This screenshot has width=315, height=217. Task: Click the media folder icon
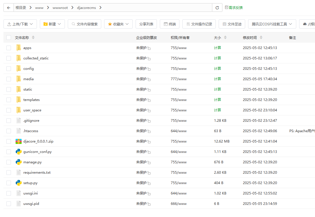click(x=19, y=79)
